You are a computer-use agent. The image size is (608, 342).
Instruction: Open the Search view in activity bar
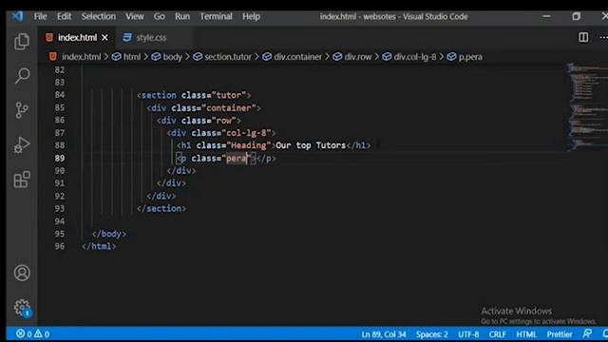click(x=22, y=75)
